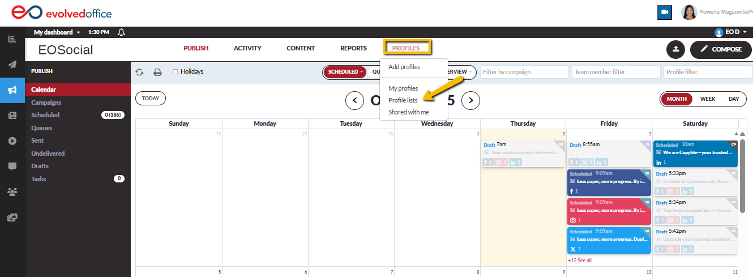Click the evolvedoffice logo
This screenshot has width=753, height=277.
62,12
